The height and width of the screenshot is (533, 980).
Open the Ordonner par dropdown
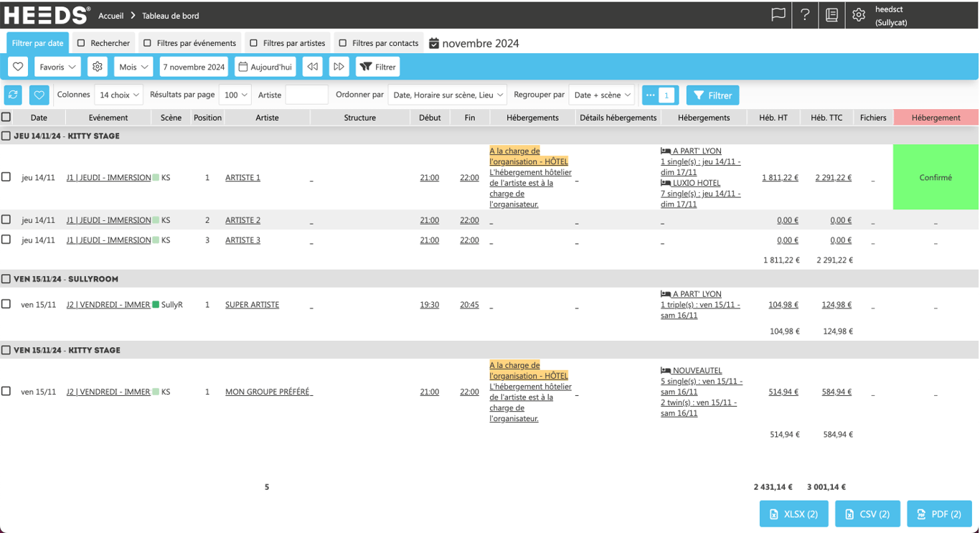(x=448, y=95)
